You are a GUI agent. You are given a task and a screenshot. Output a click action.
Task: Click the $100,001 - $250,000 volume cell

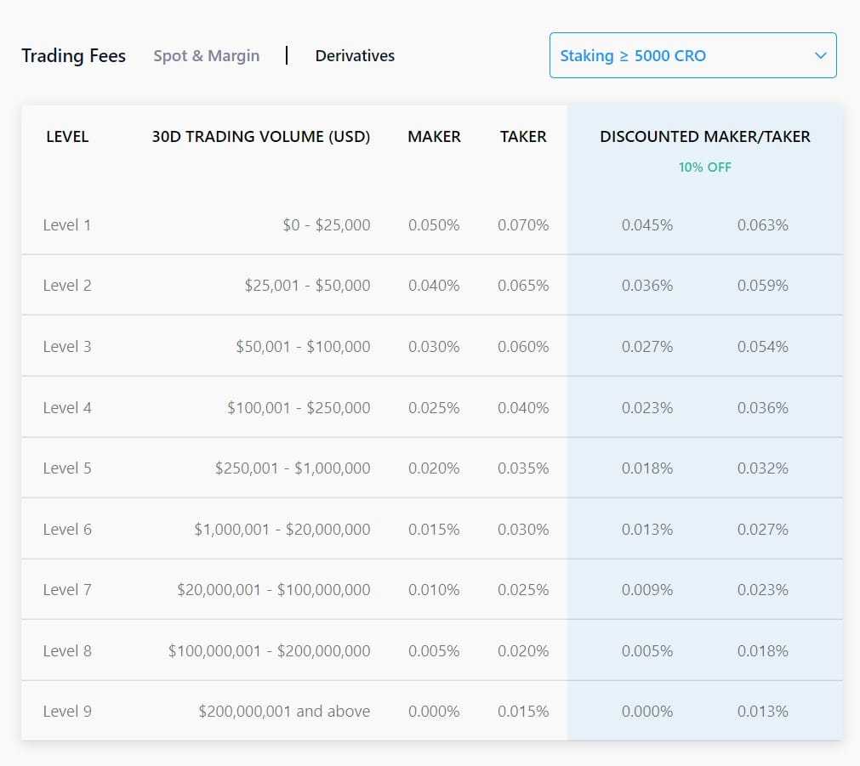(299, 408)
